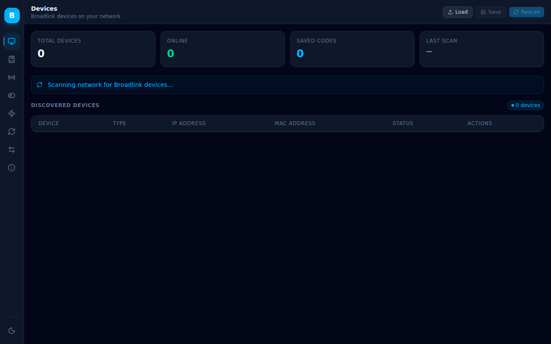Click 'Broadlink devices on your network' subtitle
Image resolution: width=551 pixels, height=344 pixels.
click(76, 16)
